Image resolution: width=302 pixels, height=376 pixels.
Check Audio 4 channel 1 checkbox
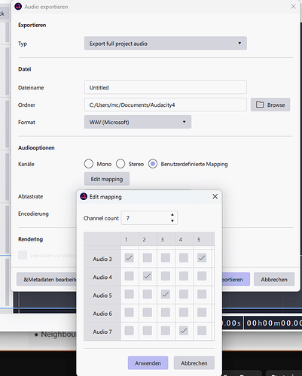click(x=130, y=276)
